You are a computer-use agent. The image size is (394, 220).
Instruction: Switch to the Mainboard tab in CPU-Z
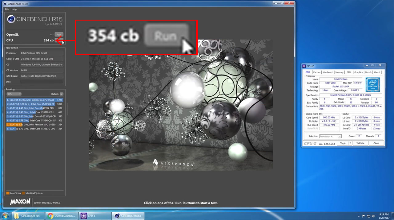[328, 72]
